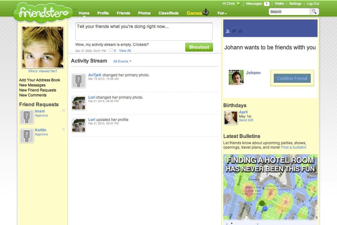
Task: Dismiss Imani's friend request with the X
Action: click(x=63, y=111)
